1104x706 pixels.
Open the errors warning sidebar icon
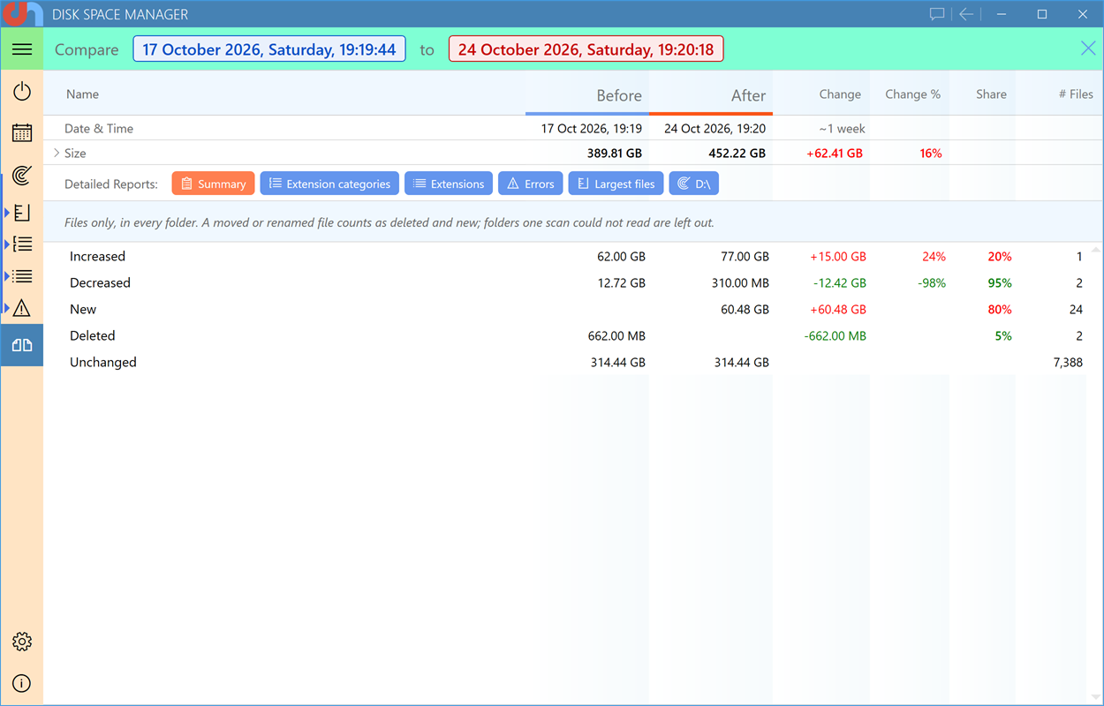coord(22,308)
